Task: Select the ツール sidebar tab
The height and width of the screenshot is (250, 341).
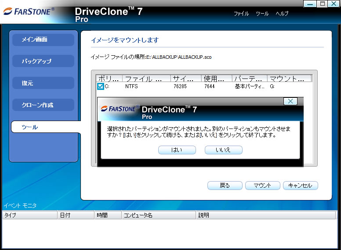Action: click(x=46, y=127)
